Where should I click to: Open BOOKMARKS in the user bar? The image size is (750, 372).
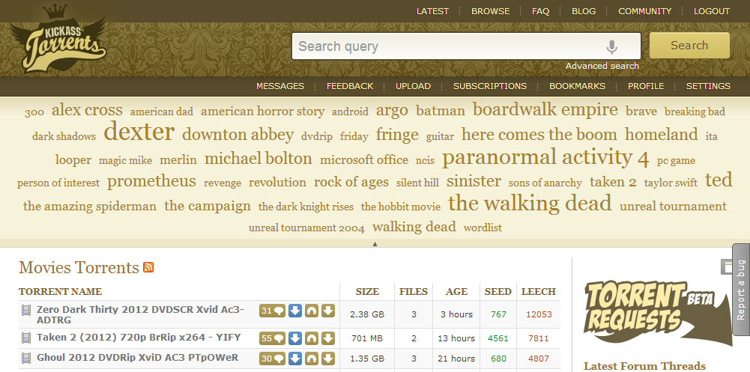coord(577,86)
